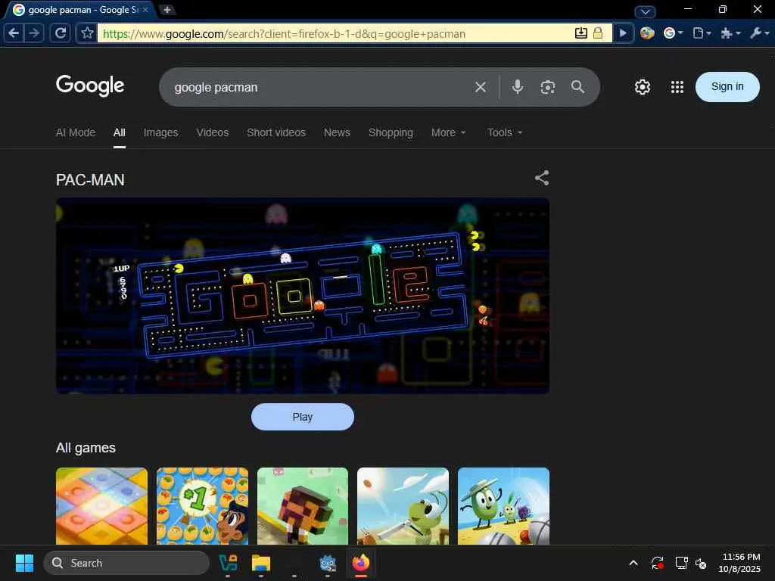Viewport: 775px width, 581px height.
Task: Open a new tab with the plus button
Action: point(167,9)
